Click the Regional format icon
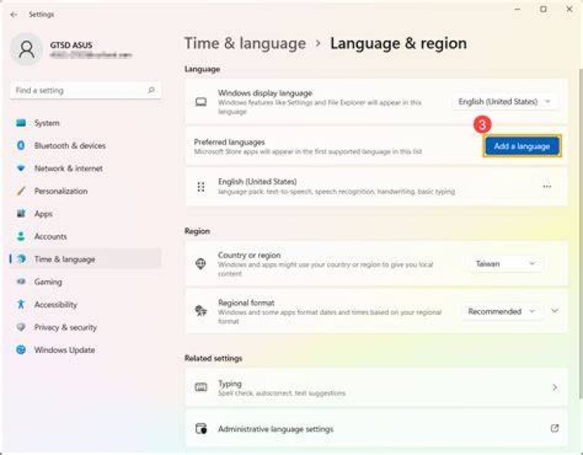 point(201,311)
